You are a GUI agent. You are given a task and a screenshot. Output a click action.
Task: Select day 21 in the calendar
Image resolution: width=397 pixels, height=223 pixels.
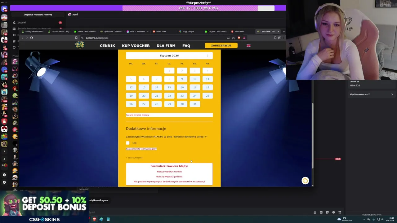[156, 96]
